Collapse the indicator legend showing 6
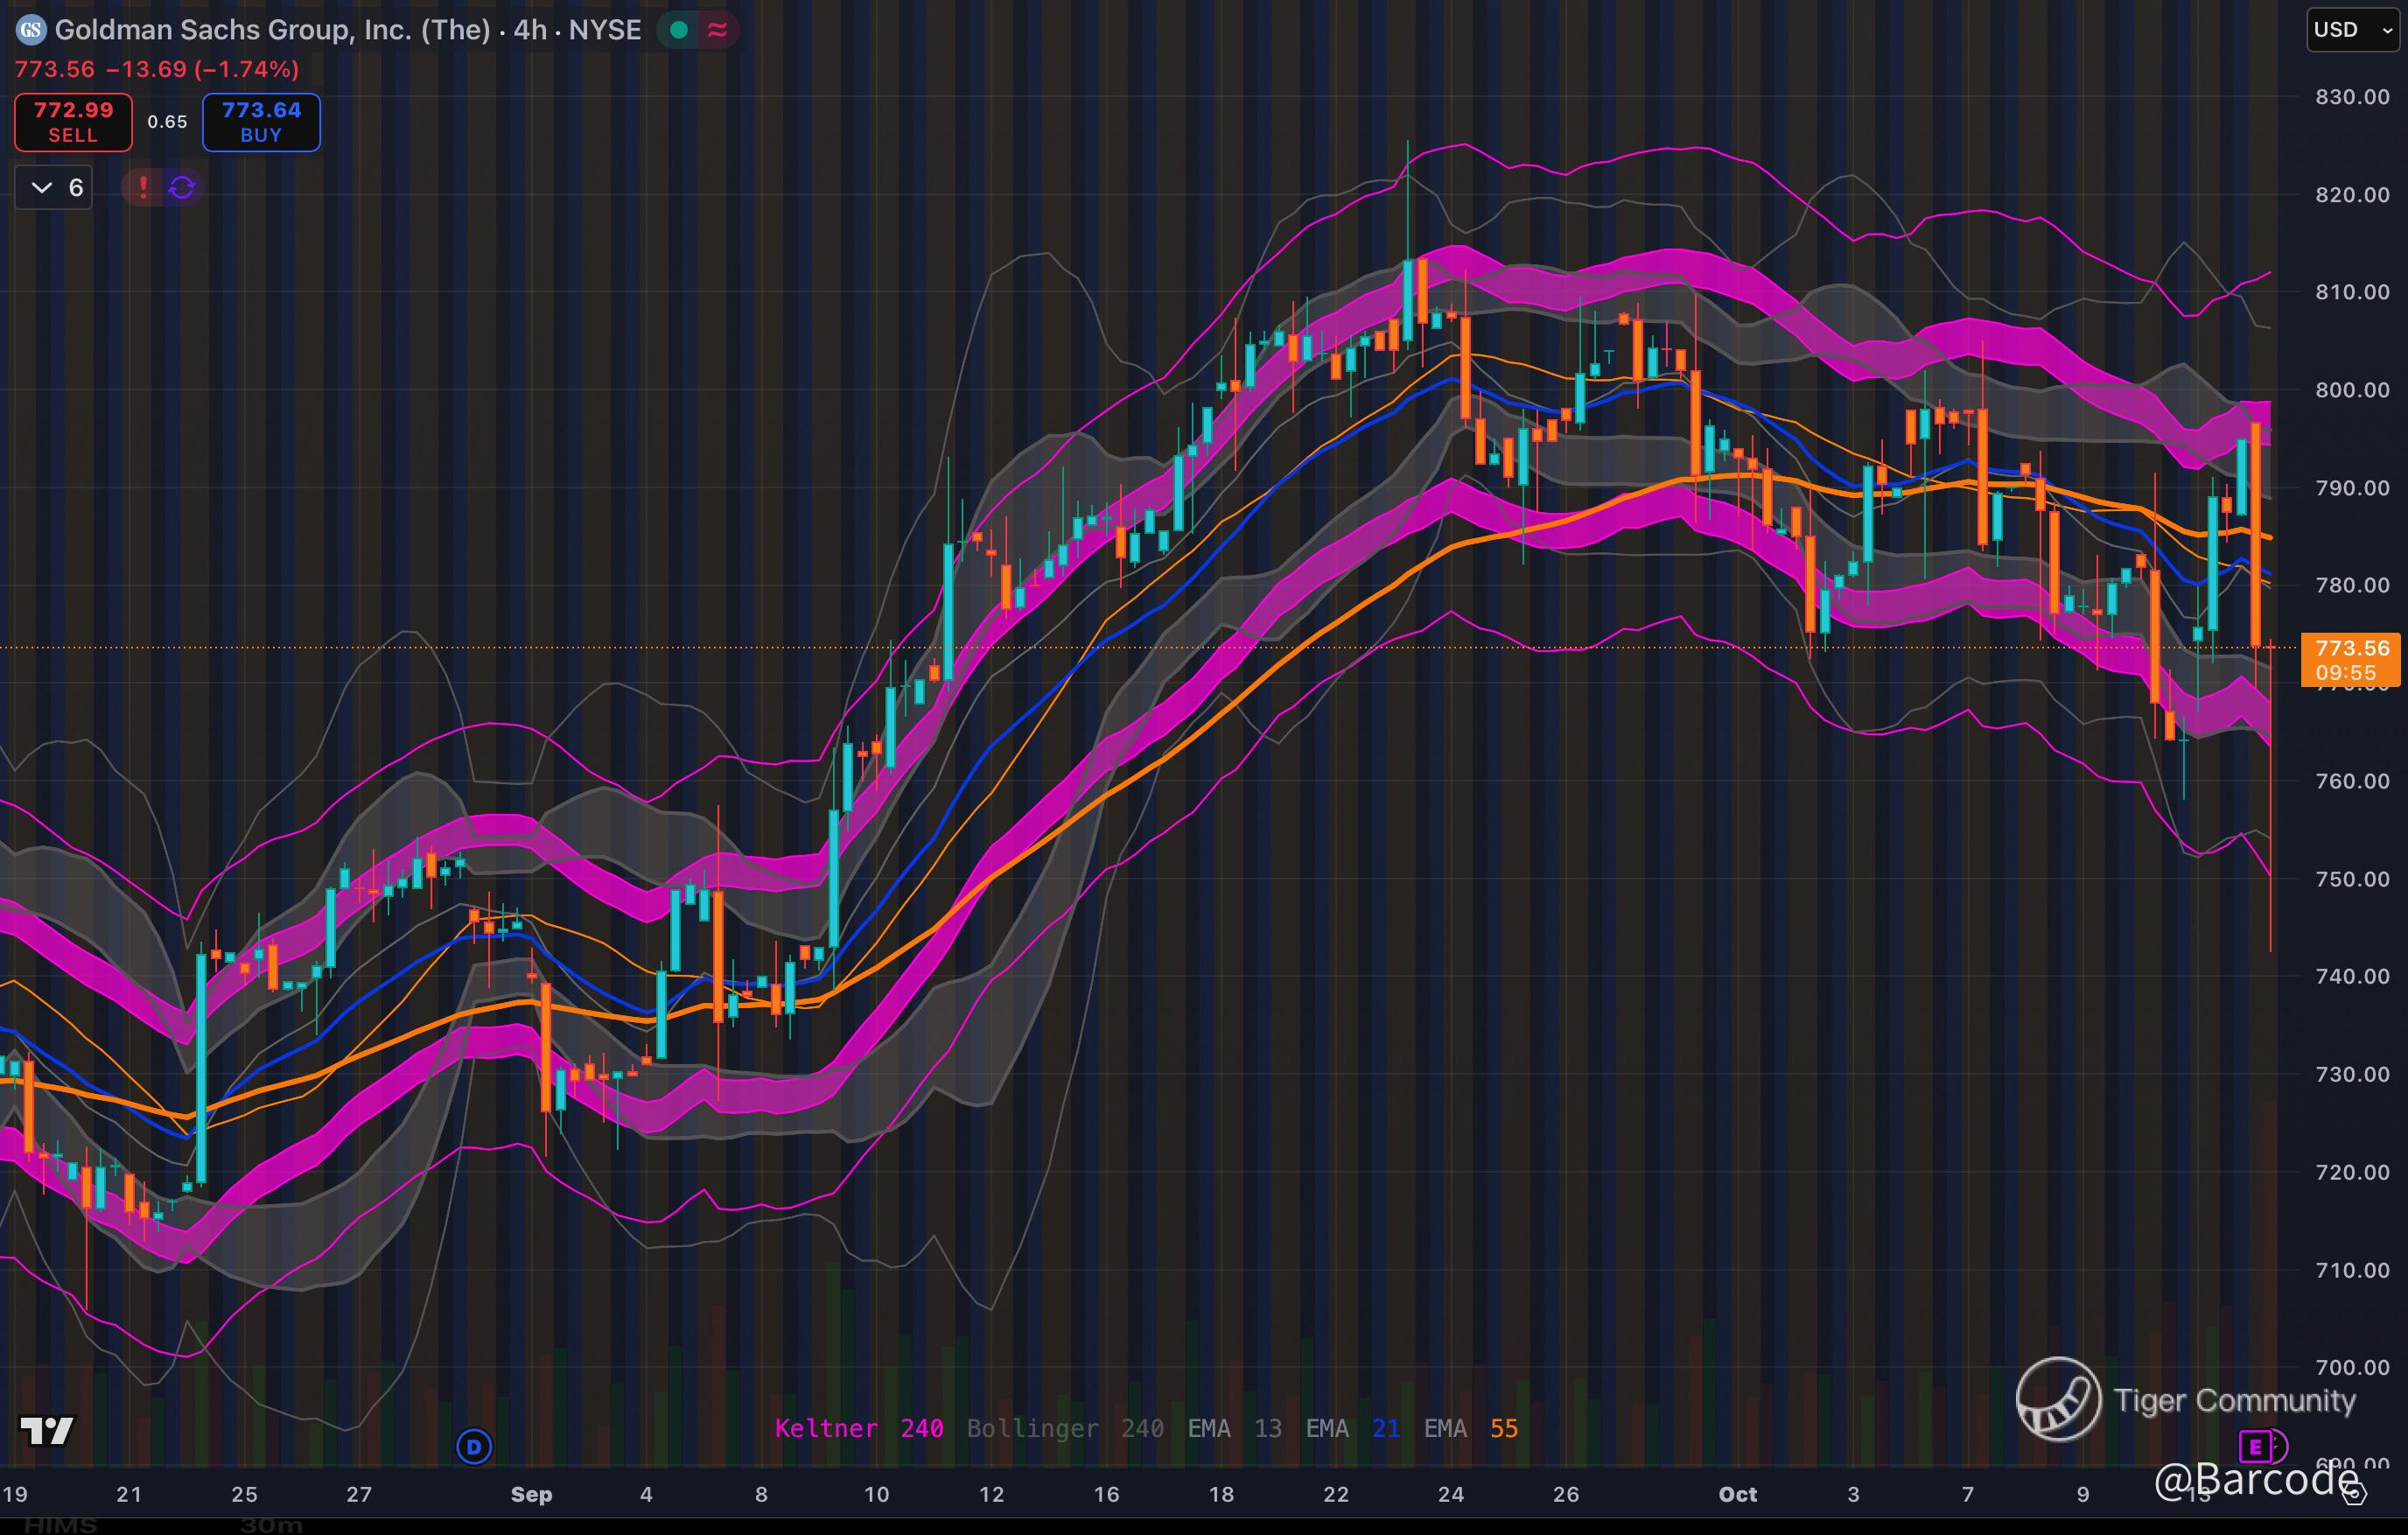 [x=54, y=187]
